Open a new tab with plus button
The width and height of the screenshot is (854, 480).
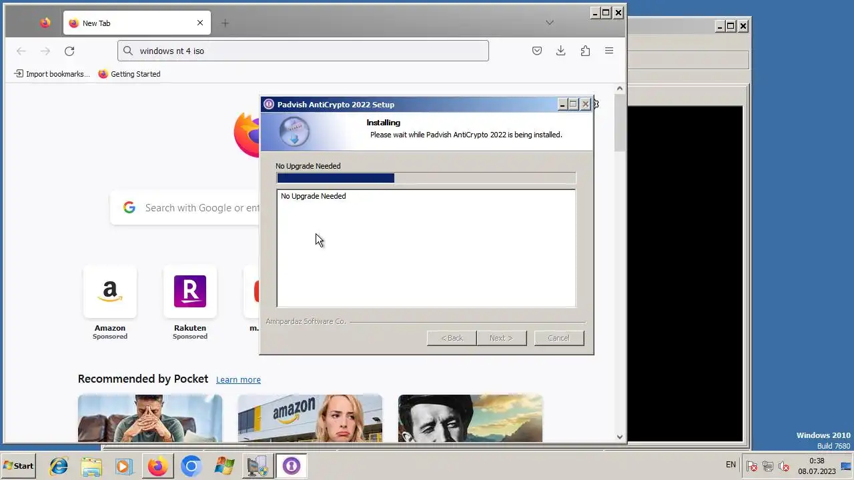(225, 23)
